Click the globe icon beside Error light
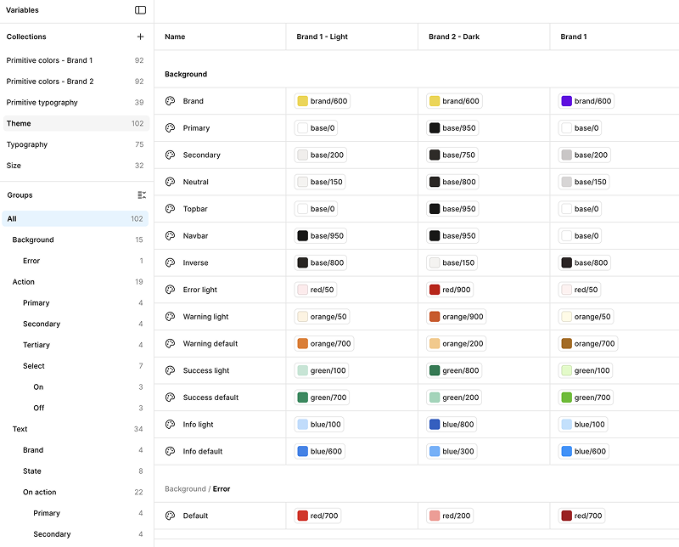Screen dimensions: 679x547 click(x=172, y=290)
